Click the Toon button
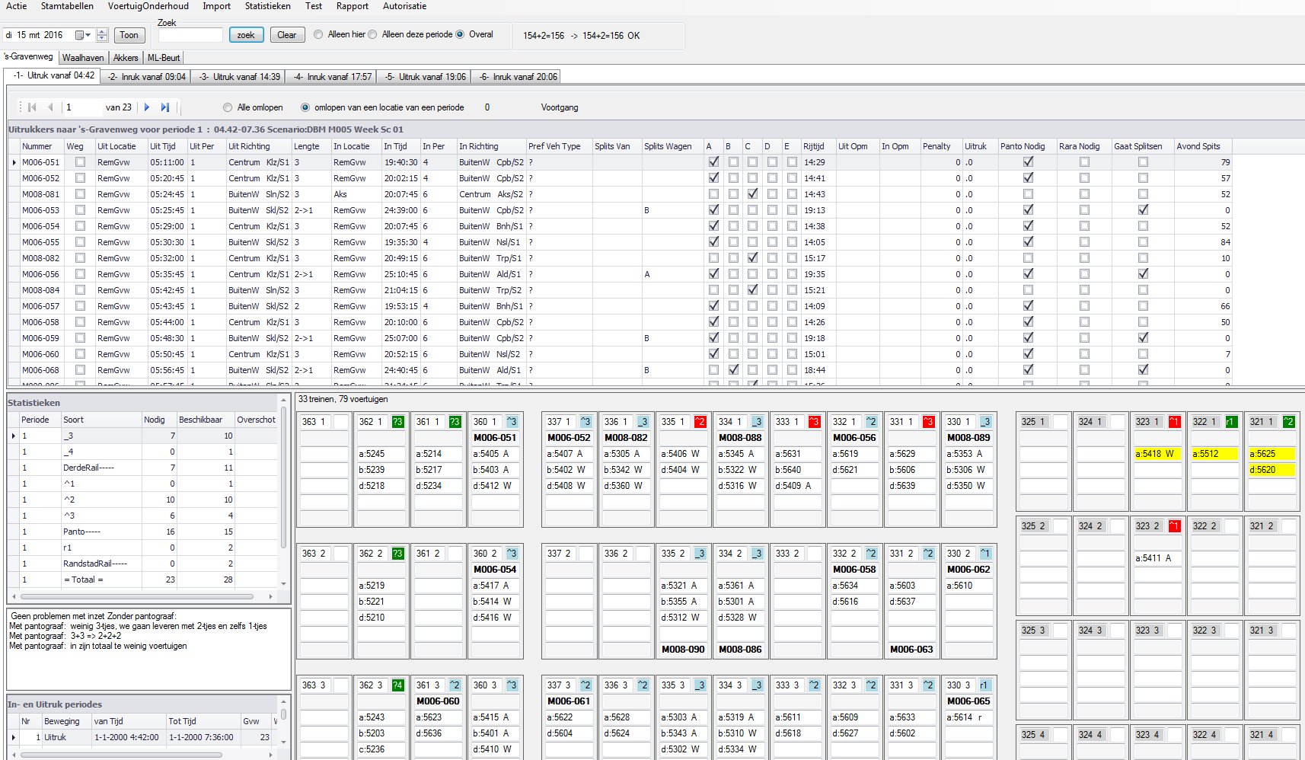Viewport: 1305px width, 760px height. (129, 35)
